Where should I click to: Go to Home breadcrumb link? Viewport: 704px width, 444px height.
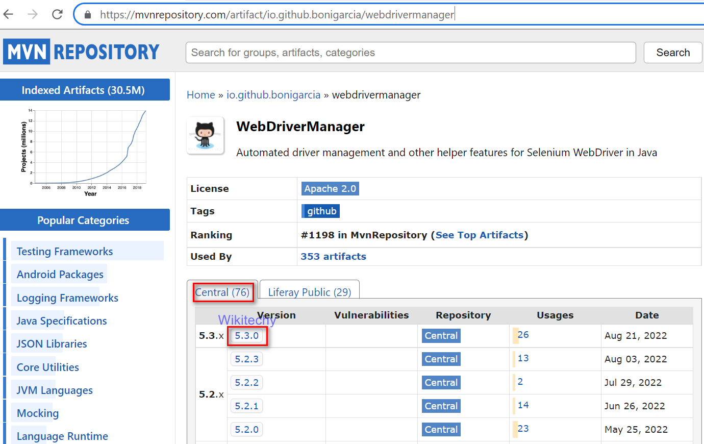(x=201, y=95)
